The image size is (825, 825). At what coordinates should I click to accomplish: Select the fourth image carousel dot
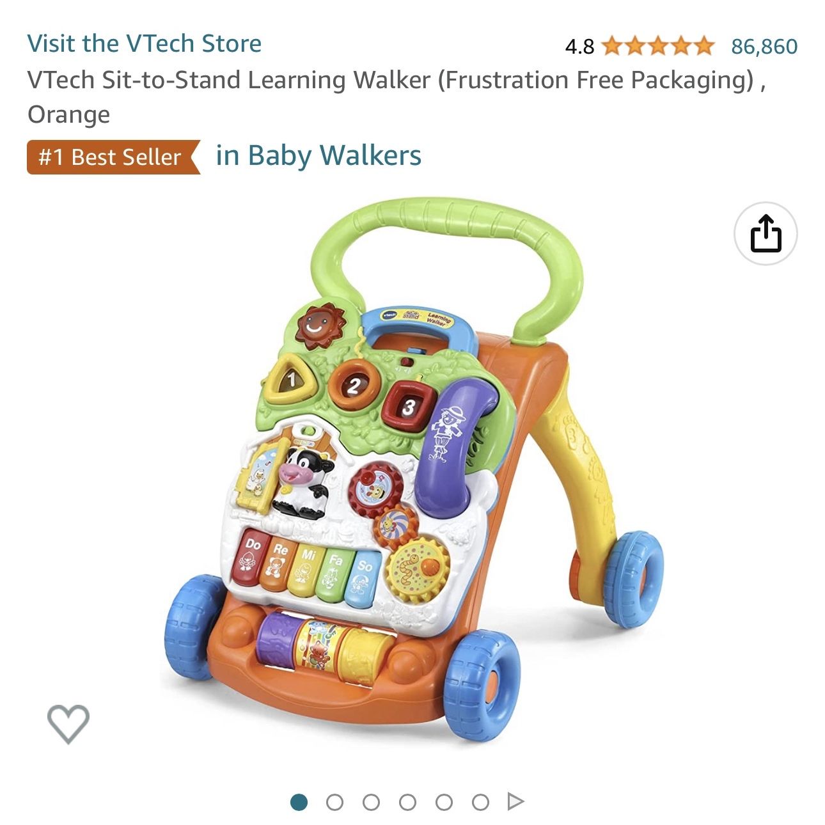[407, 802]
